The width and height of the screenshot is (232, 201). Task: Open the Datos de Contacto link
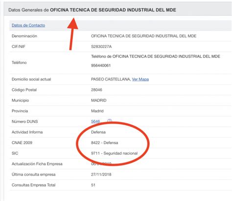coord(28,25)
